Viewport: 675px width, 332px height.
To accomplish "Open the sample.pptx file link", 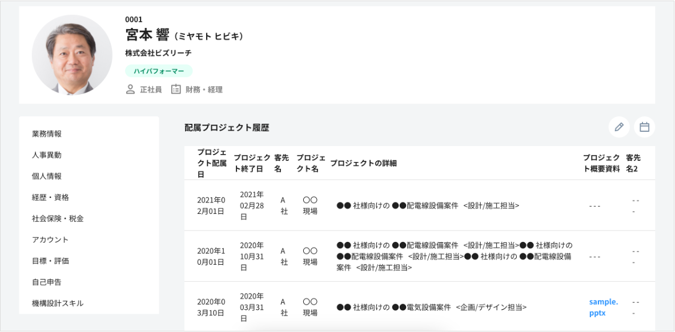I will coord(603,307).
